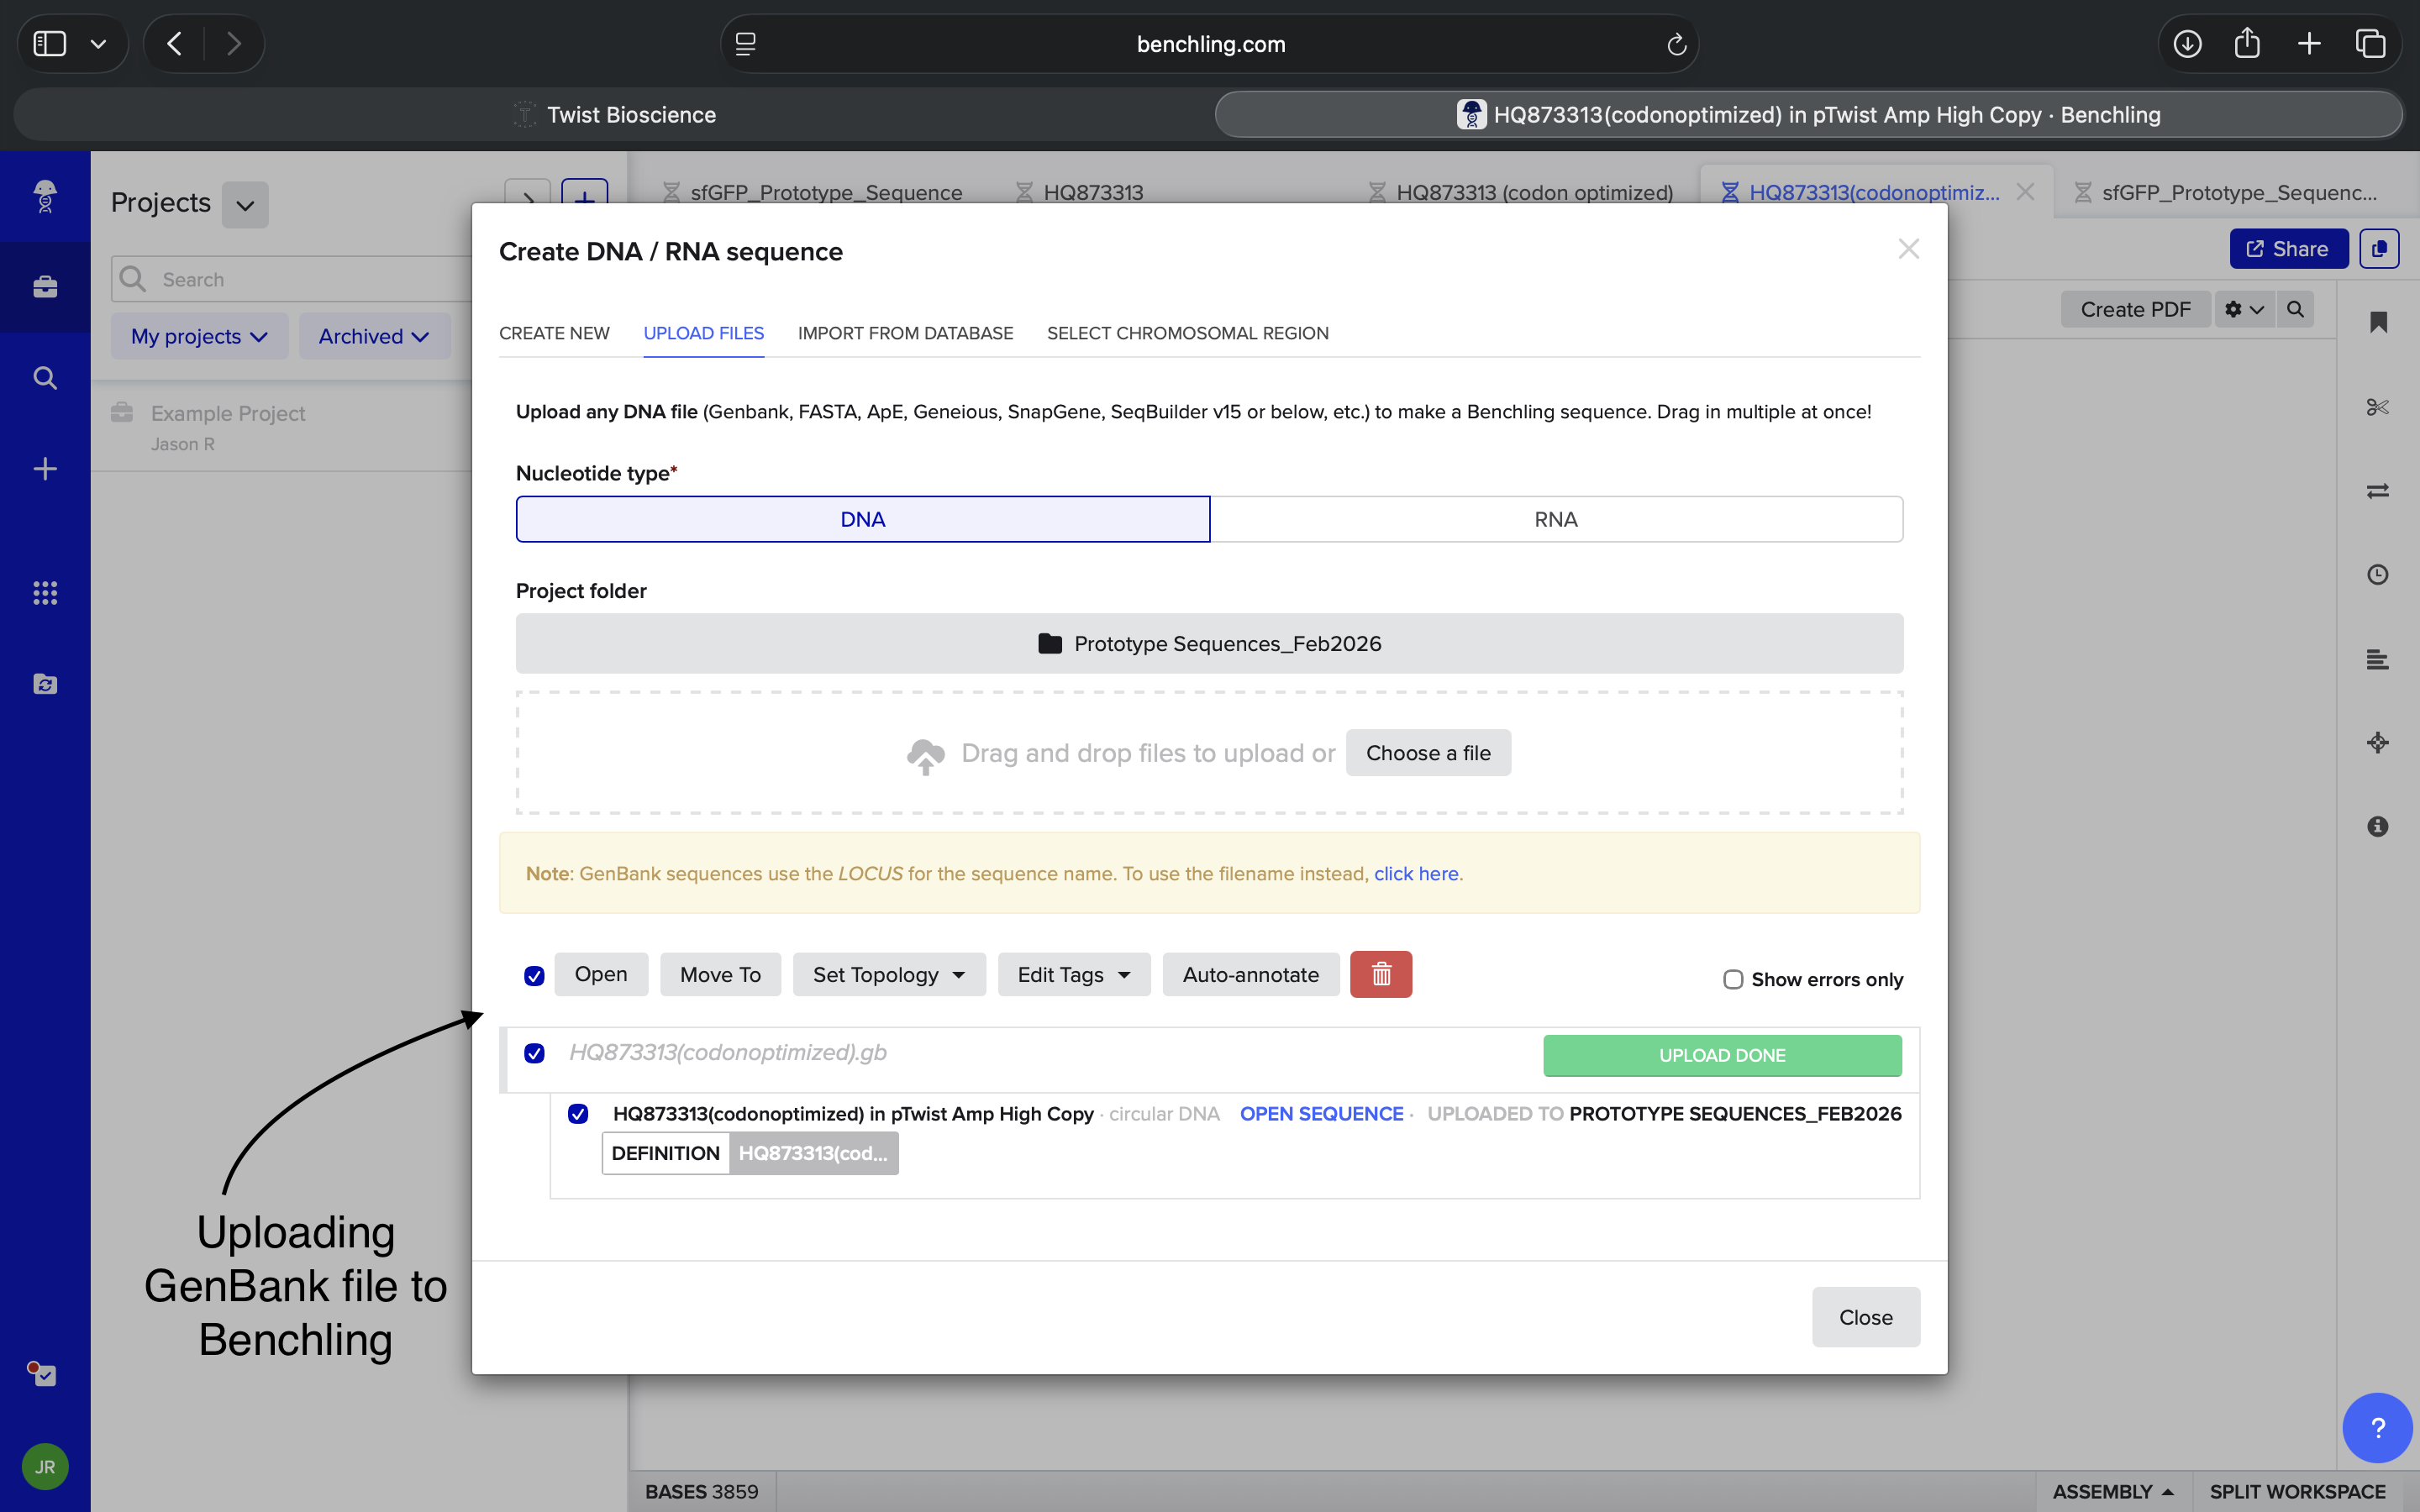Switch to the Create New tab
Image resolution: width=2420 pixels, height=1512 pixels.
pos(554,333)
